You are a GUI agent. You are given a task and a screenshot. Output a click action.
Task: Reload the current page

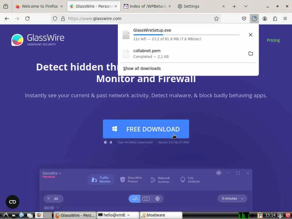27,19
